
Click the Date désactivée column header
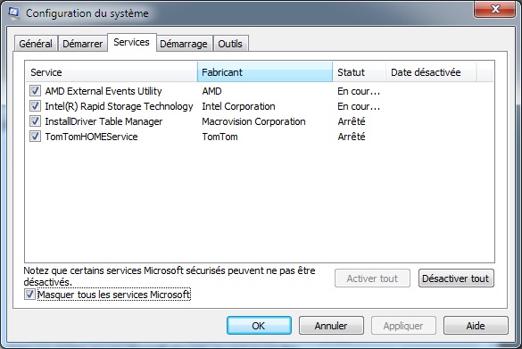coord(431,72)
